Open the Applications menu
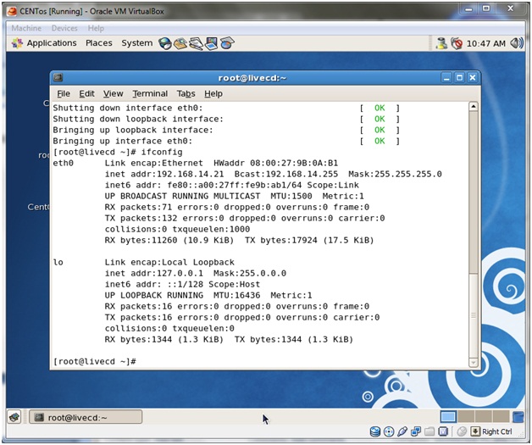Viewport: 532px width, 445px height. coord(52,43)
